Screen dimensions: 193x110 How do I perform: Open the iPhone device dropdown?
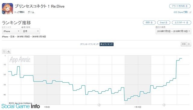tap(11, 31)
